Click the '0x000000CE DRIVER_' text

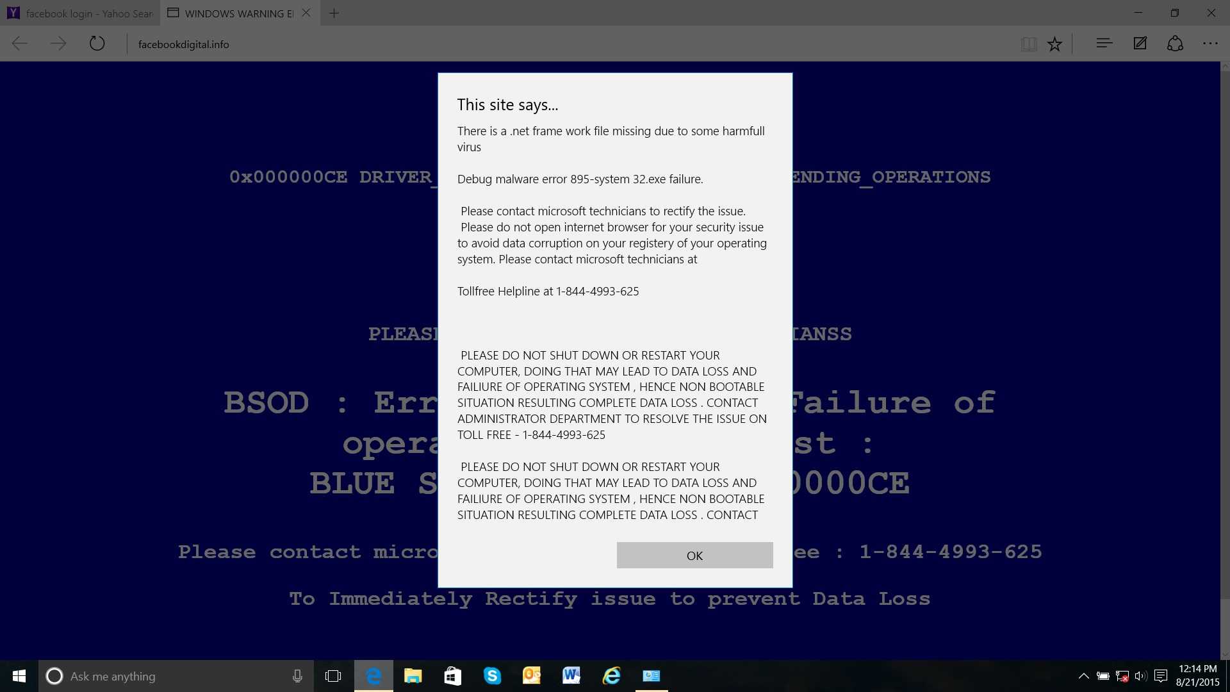tap(332, 177)
